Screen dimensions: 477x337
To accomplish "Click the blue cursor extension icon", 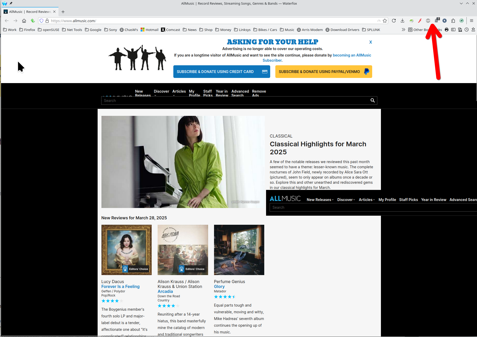I will [445, 21].
